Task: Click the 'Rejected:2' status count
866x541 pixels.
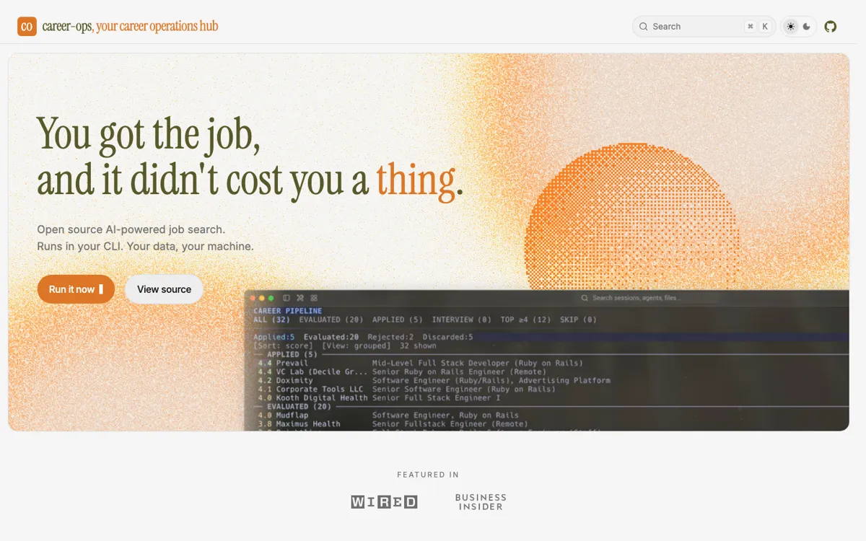Action: (x=390, y=337)
